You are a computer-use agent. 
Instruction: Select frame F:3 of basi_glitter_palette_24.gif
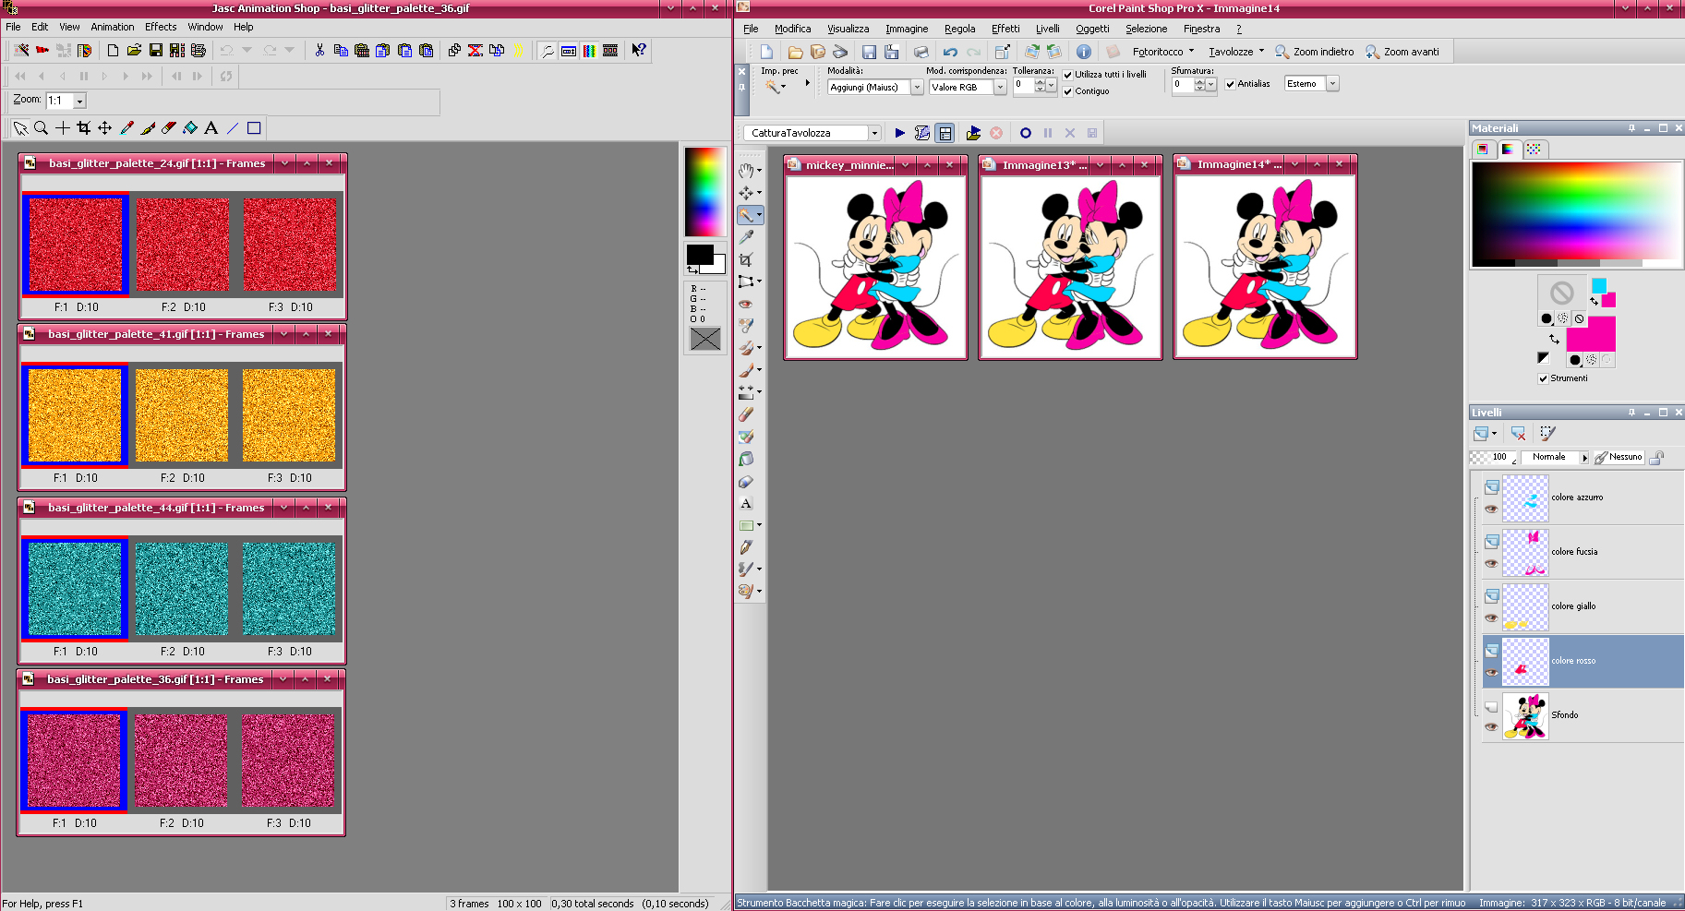(290, 245)
